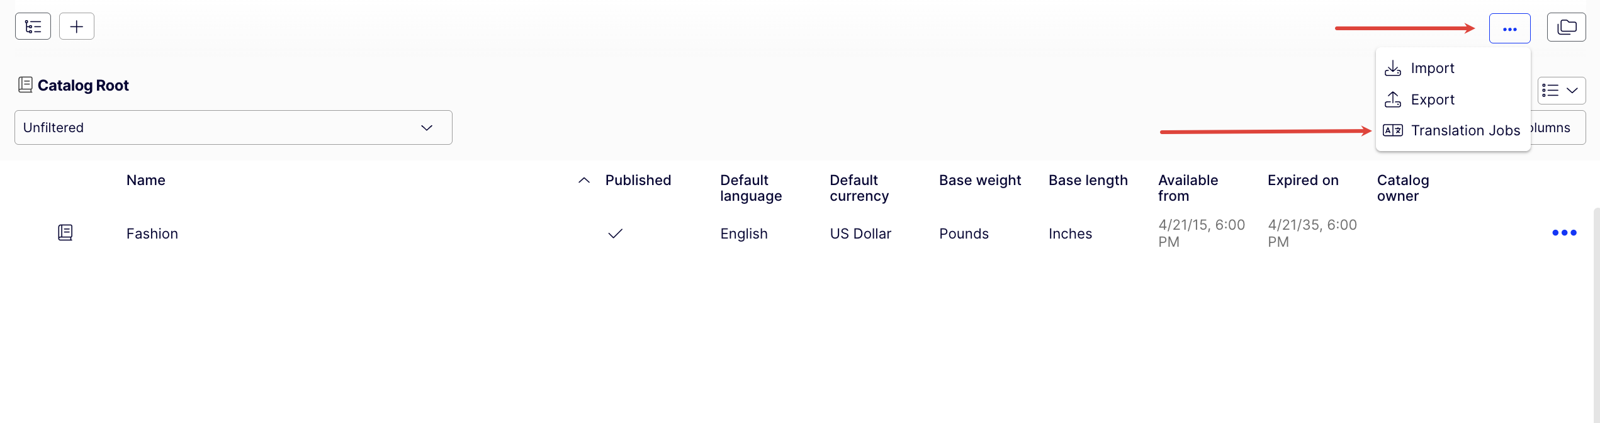Toggle the Published checkmark for Fashion
Viewport: 1600px width, 423px height.
[x=615, y=234]
